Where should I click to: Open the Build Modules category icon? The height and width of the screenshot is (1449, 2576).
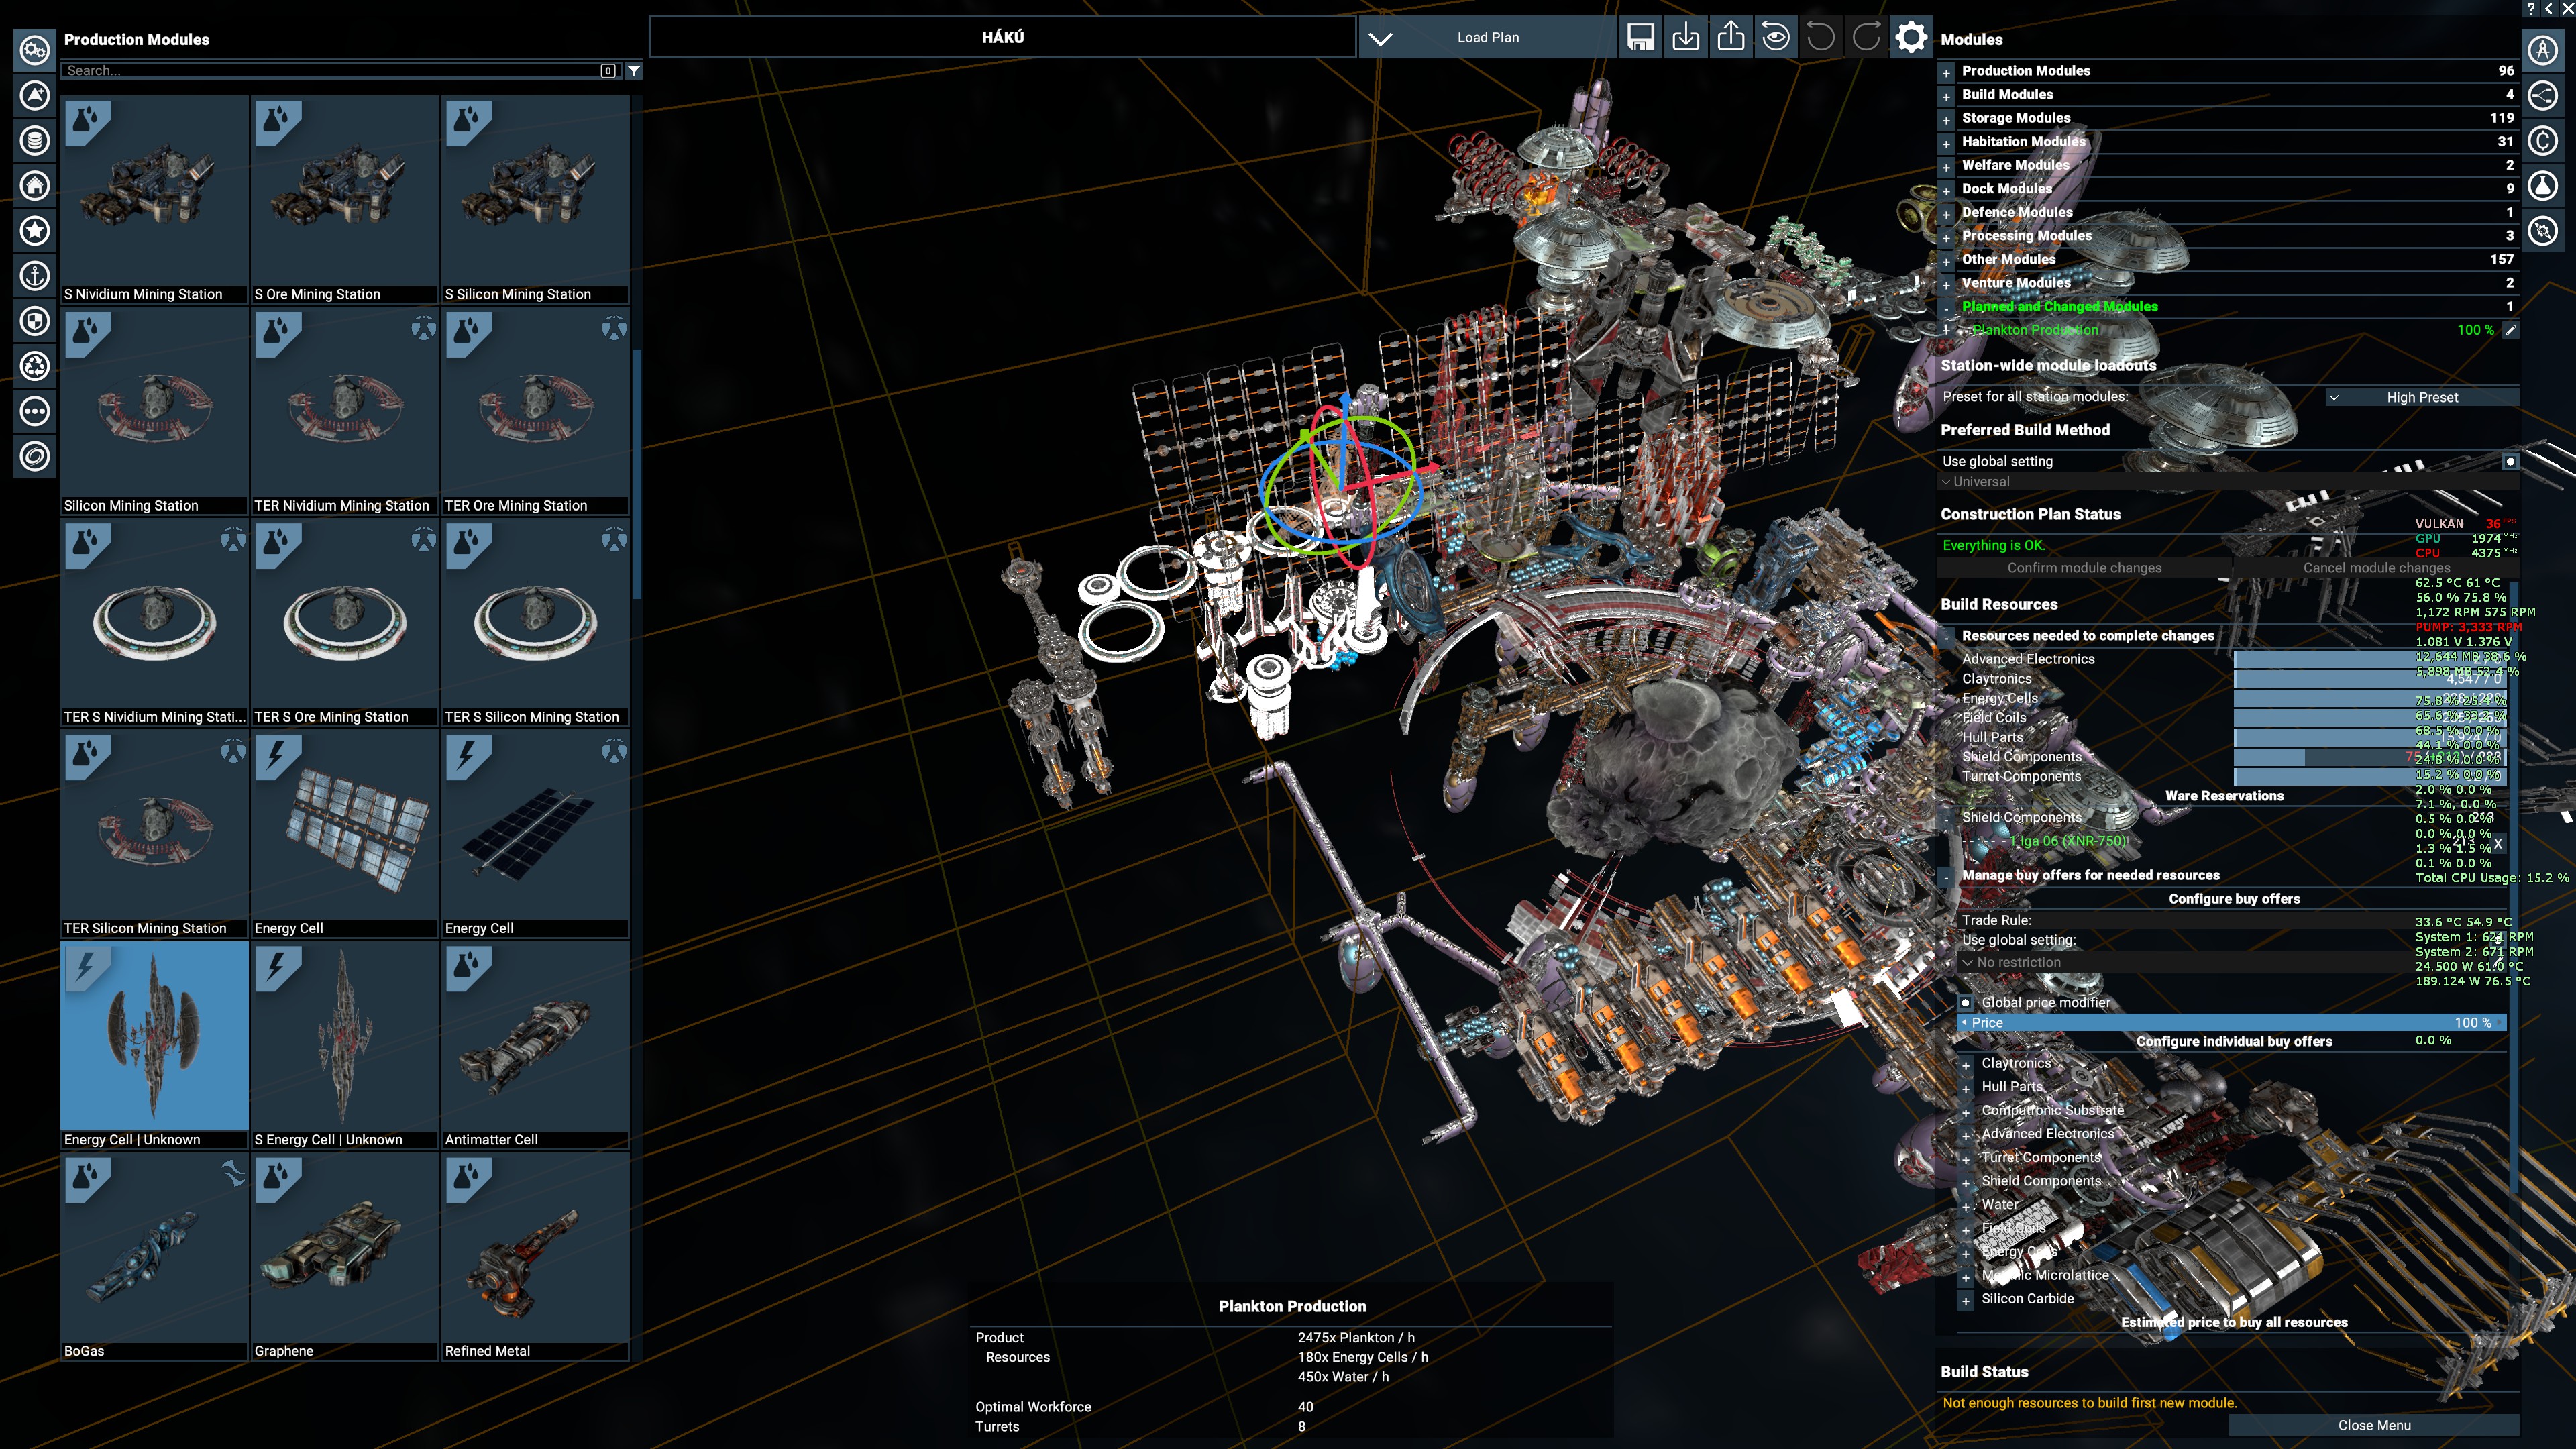tap(35, 95)
